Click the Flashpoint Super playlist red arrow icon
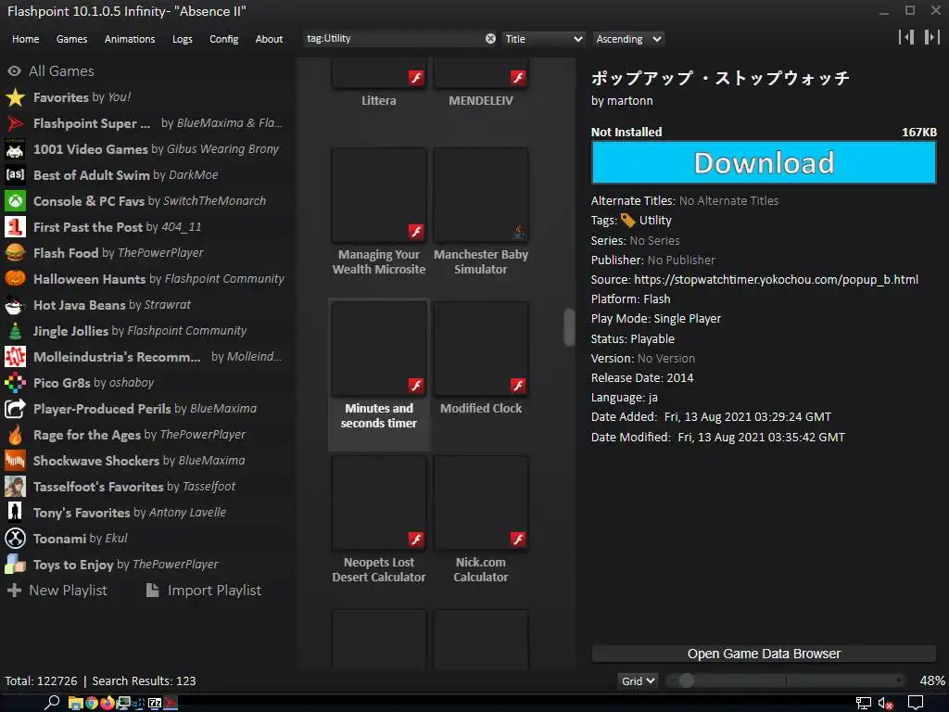Image resolution: width=949 pixels, height=712 pixels. tap(15, 123)
